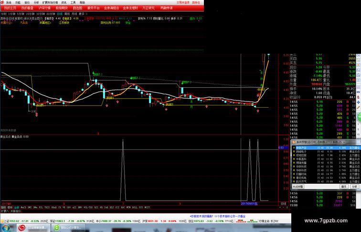Viewport: 361px width, 232px height.
Task: Select the VOL-TDX indicator tab
Action: pyautogui.click(x=88, y=207)
